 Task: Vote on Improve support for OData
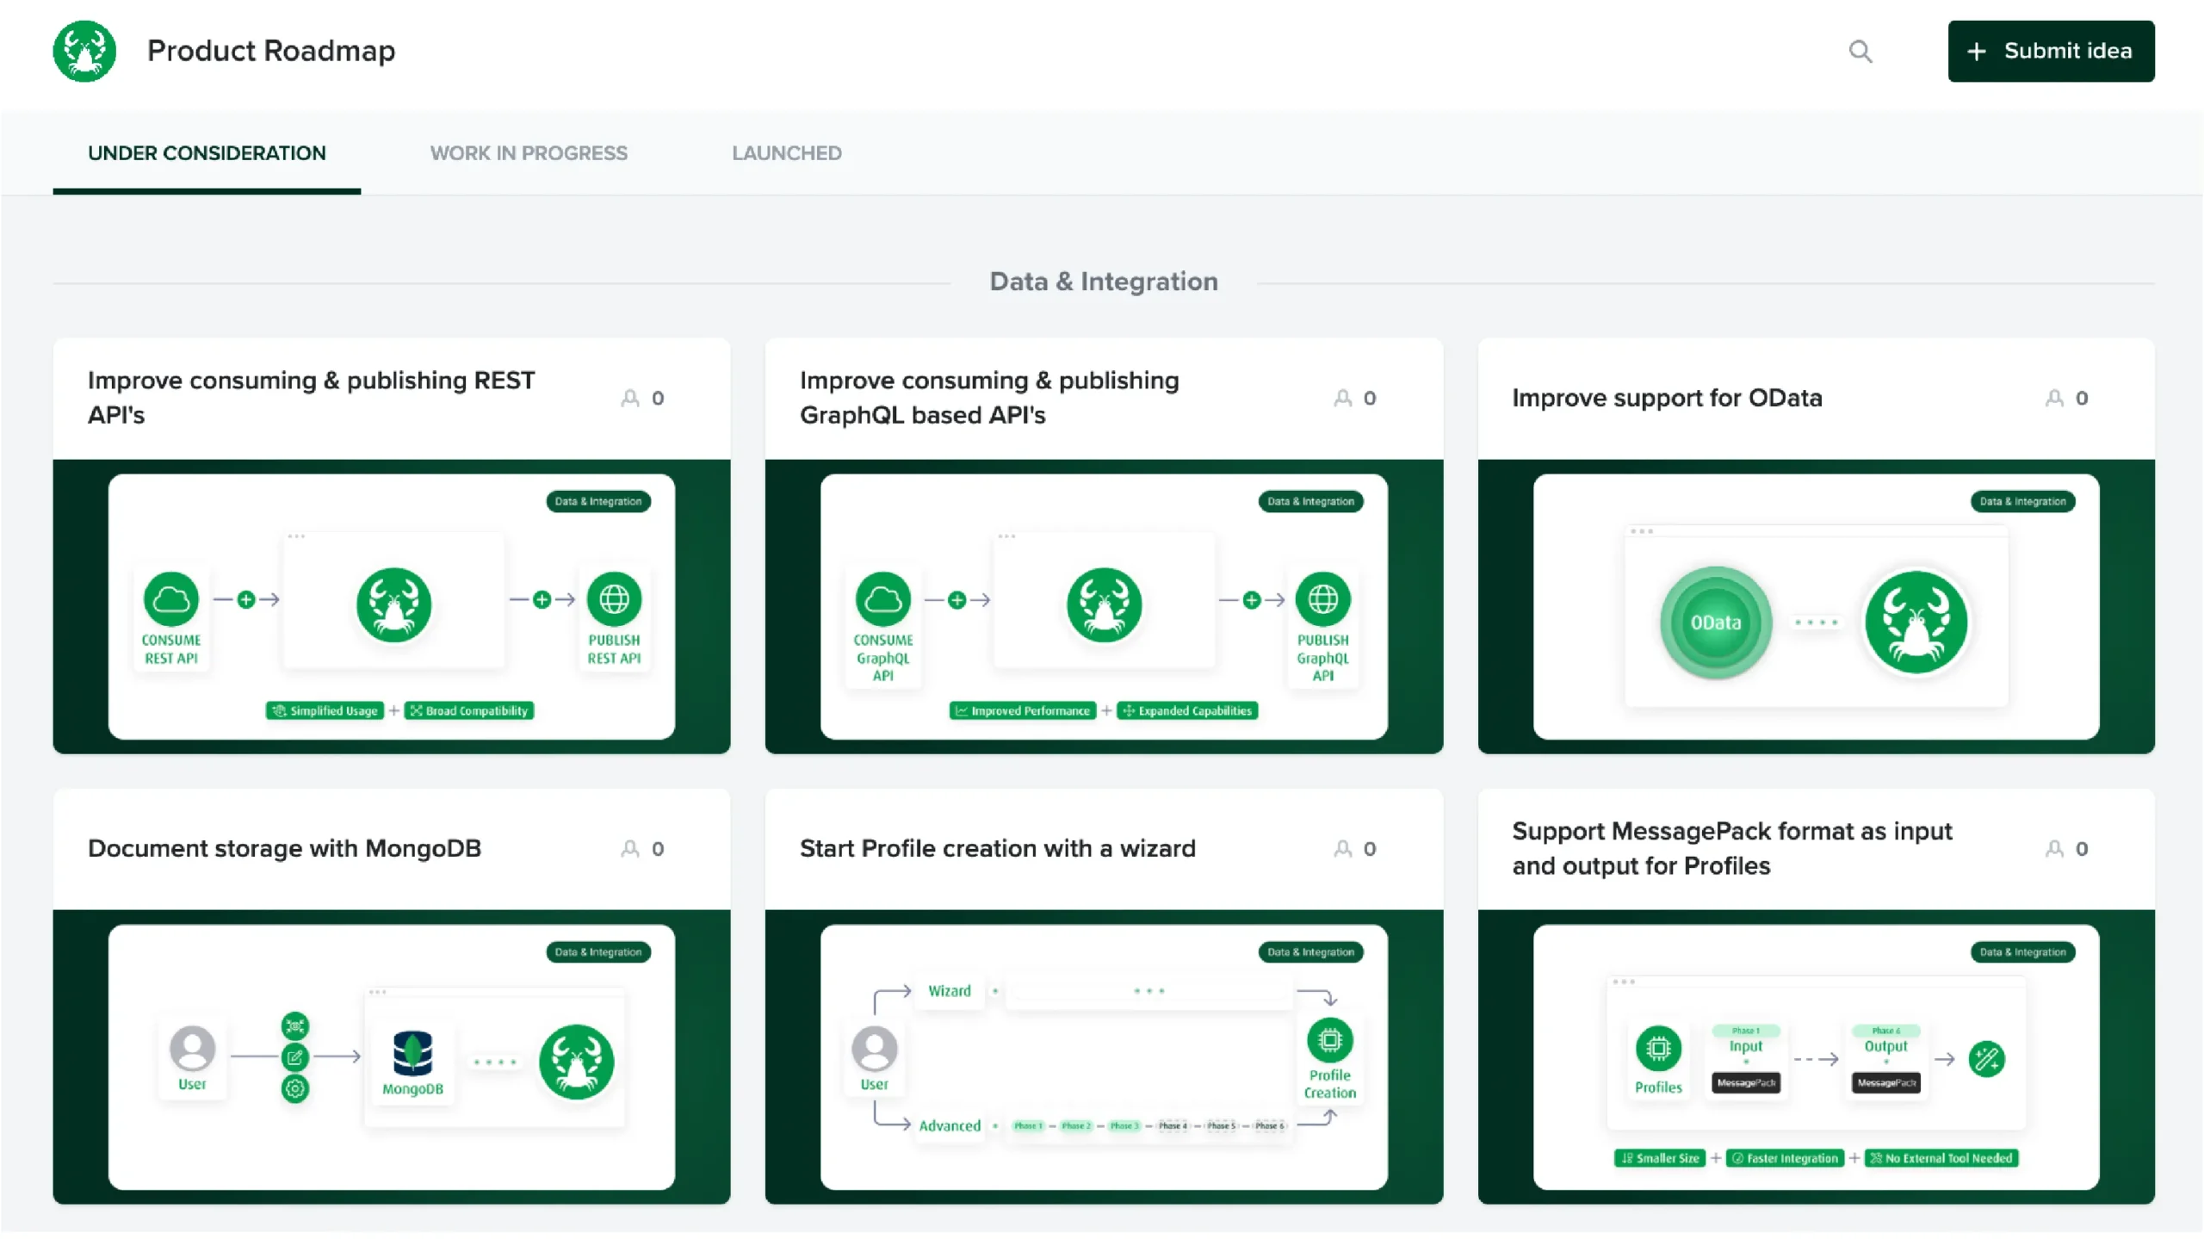tap(2054, 398)
